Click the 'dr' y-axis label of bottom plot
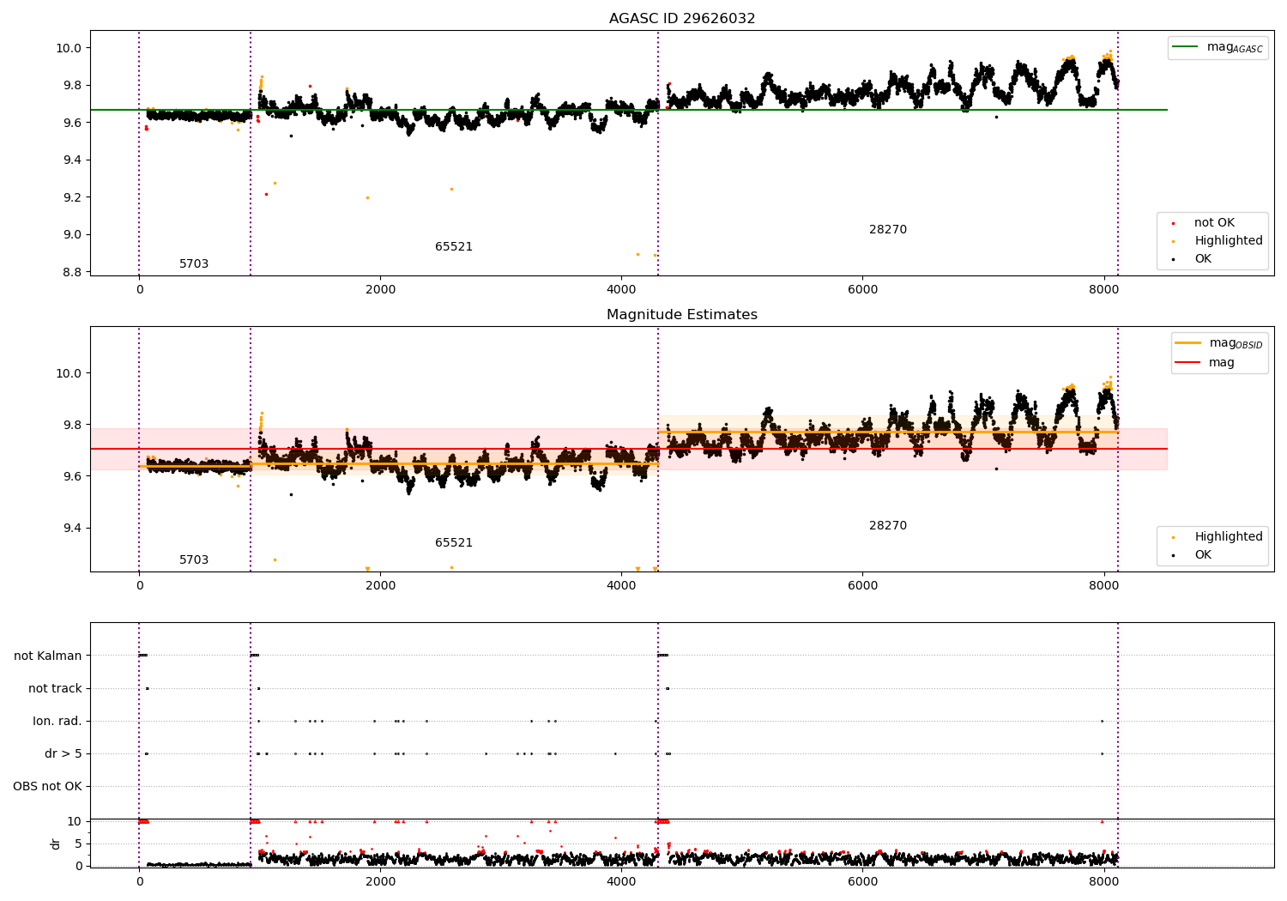This screenshot has height=901, width=1287. (55, 844)
